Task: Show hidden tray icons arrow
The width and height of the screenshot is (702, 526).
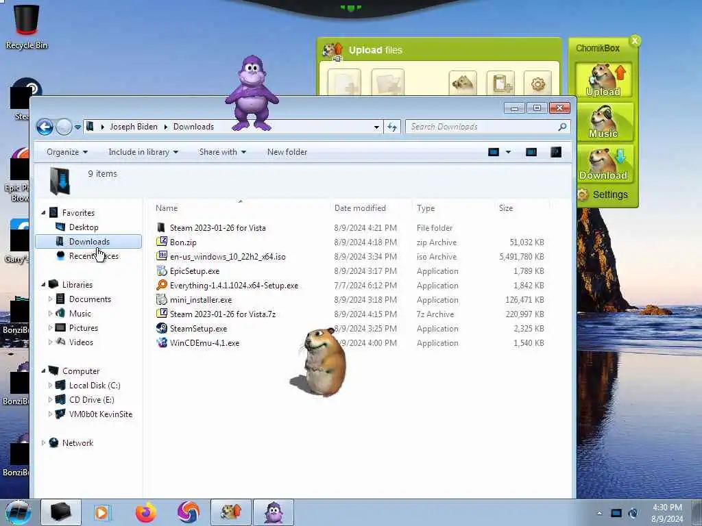Action: coord(599,513)
